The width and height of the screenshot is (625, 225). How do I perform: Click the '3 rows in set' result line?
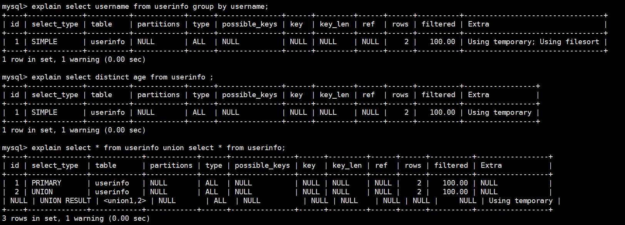[x=76, y=218]
